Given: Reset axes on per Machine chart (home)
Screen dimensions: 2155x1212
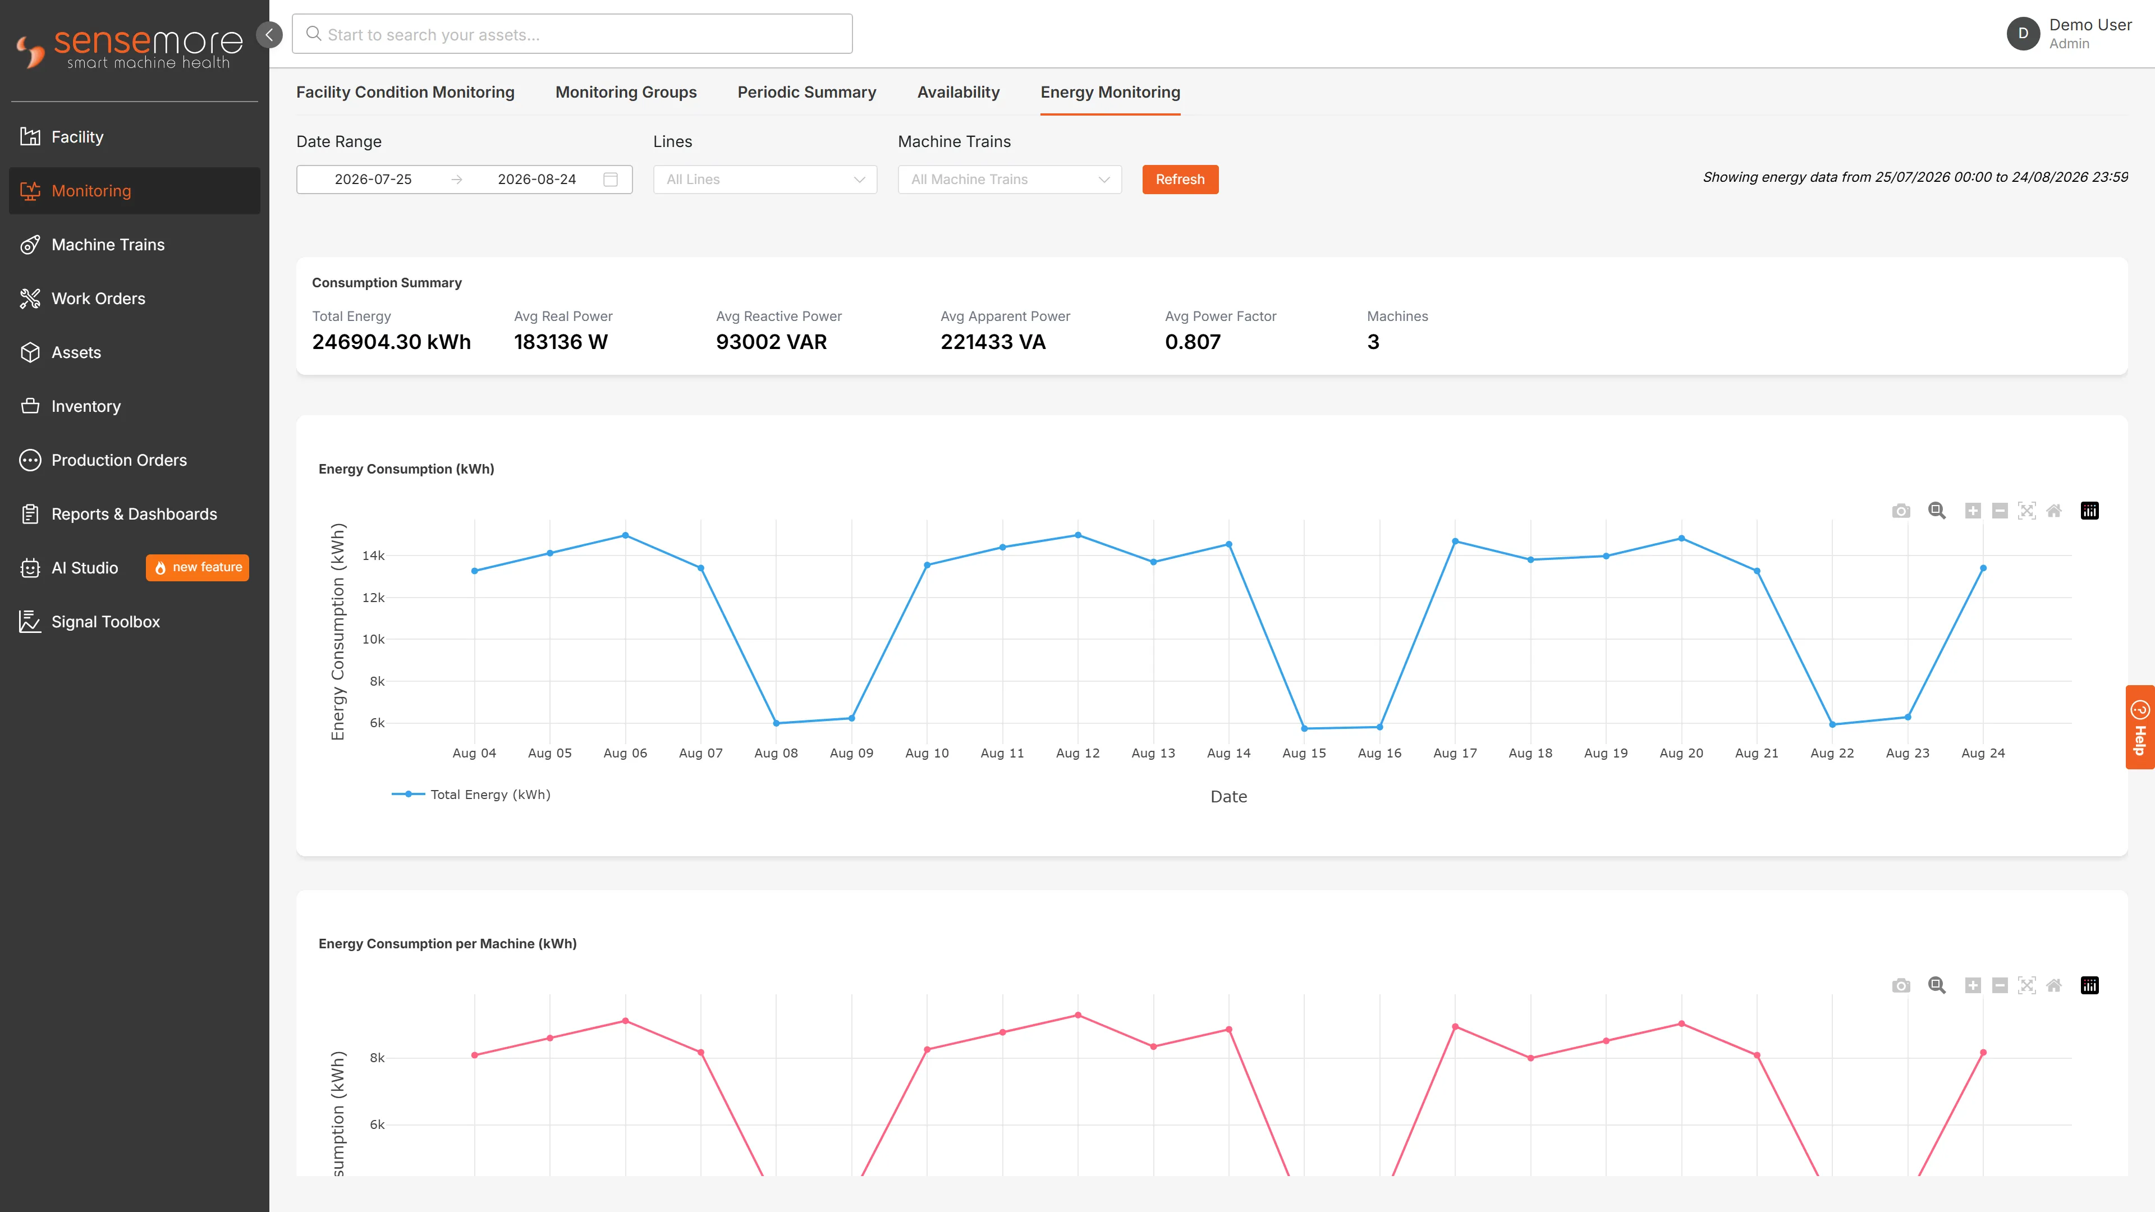Looking at the screenshot, I should click(2054, 985).
